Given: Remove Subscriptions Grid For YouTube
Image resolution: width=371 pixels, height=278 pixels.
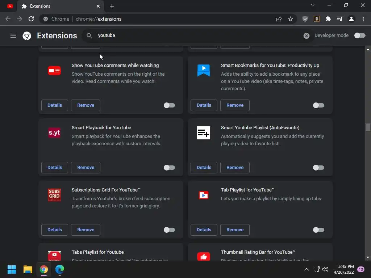Looking at the screenshot, I should point(86,229).
